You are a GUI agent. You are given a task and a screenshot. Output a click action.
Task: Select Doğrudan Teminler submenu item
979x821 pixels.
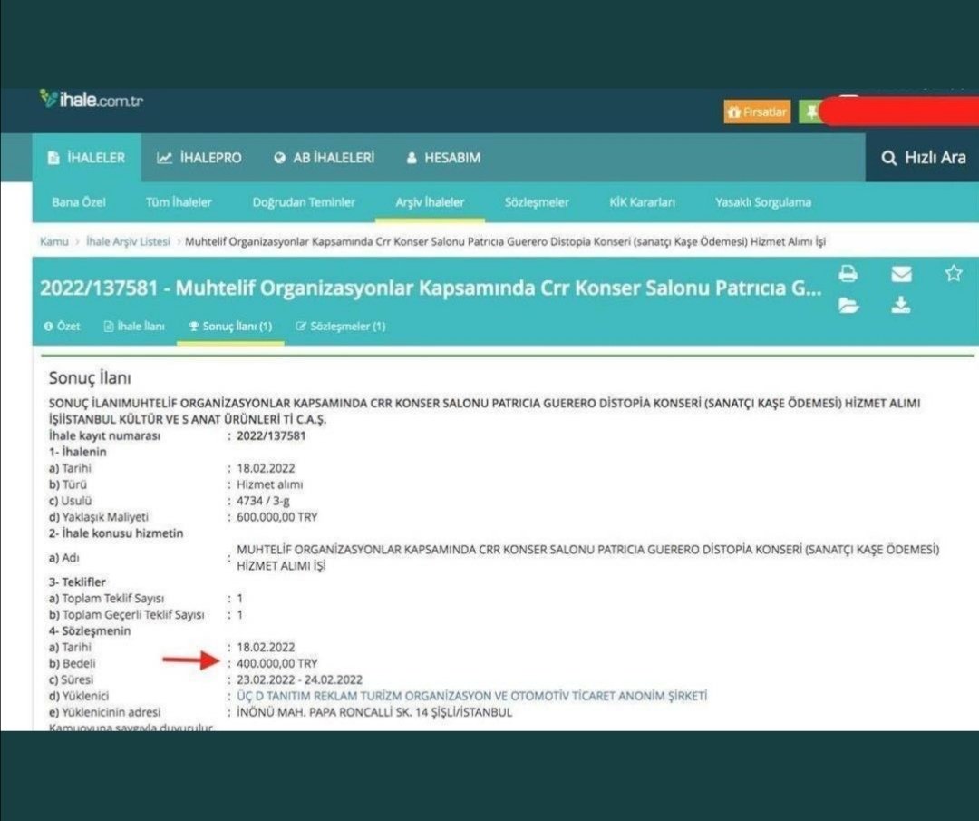pos(304,201)
